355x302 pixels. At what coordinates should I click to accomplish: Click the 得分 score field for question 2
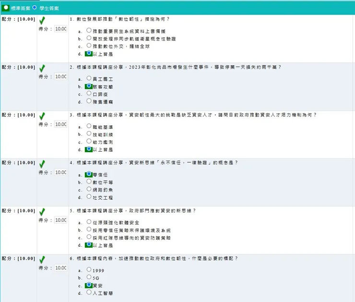point(60,76)
